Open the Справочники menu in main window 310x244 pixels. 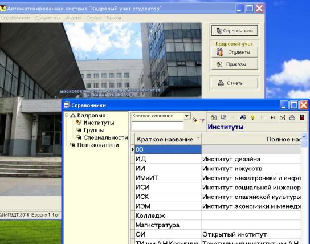coord(15,18)
